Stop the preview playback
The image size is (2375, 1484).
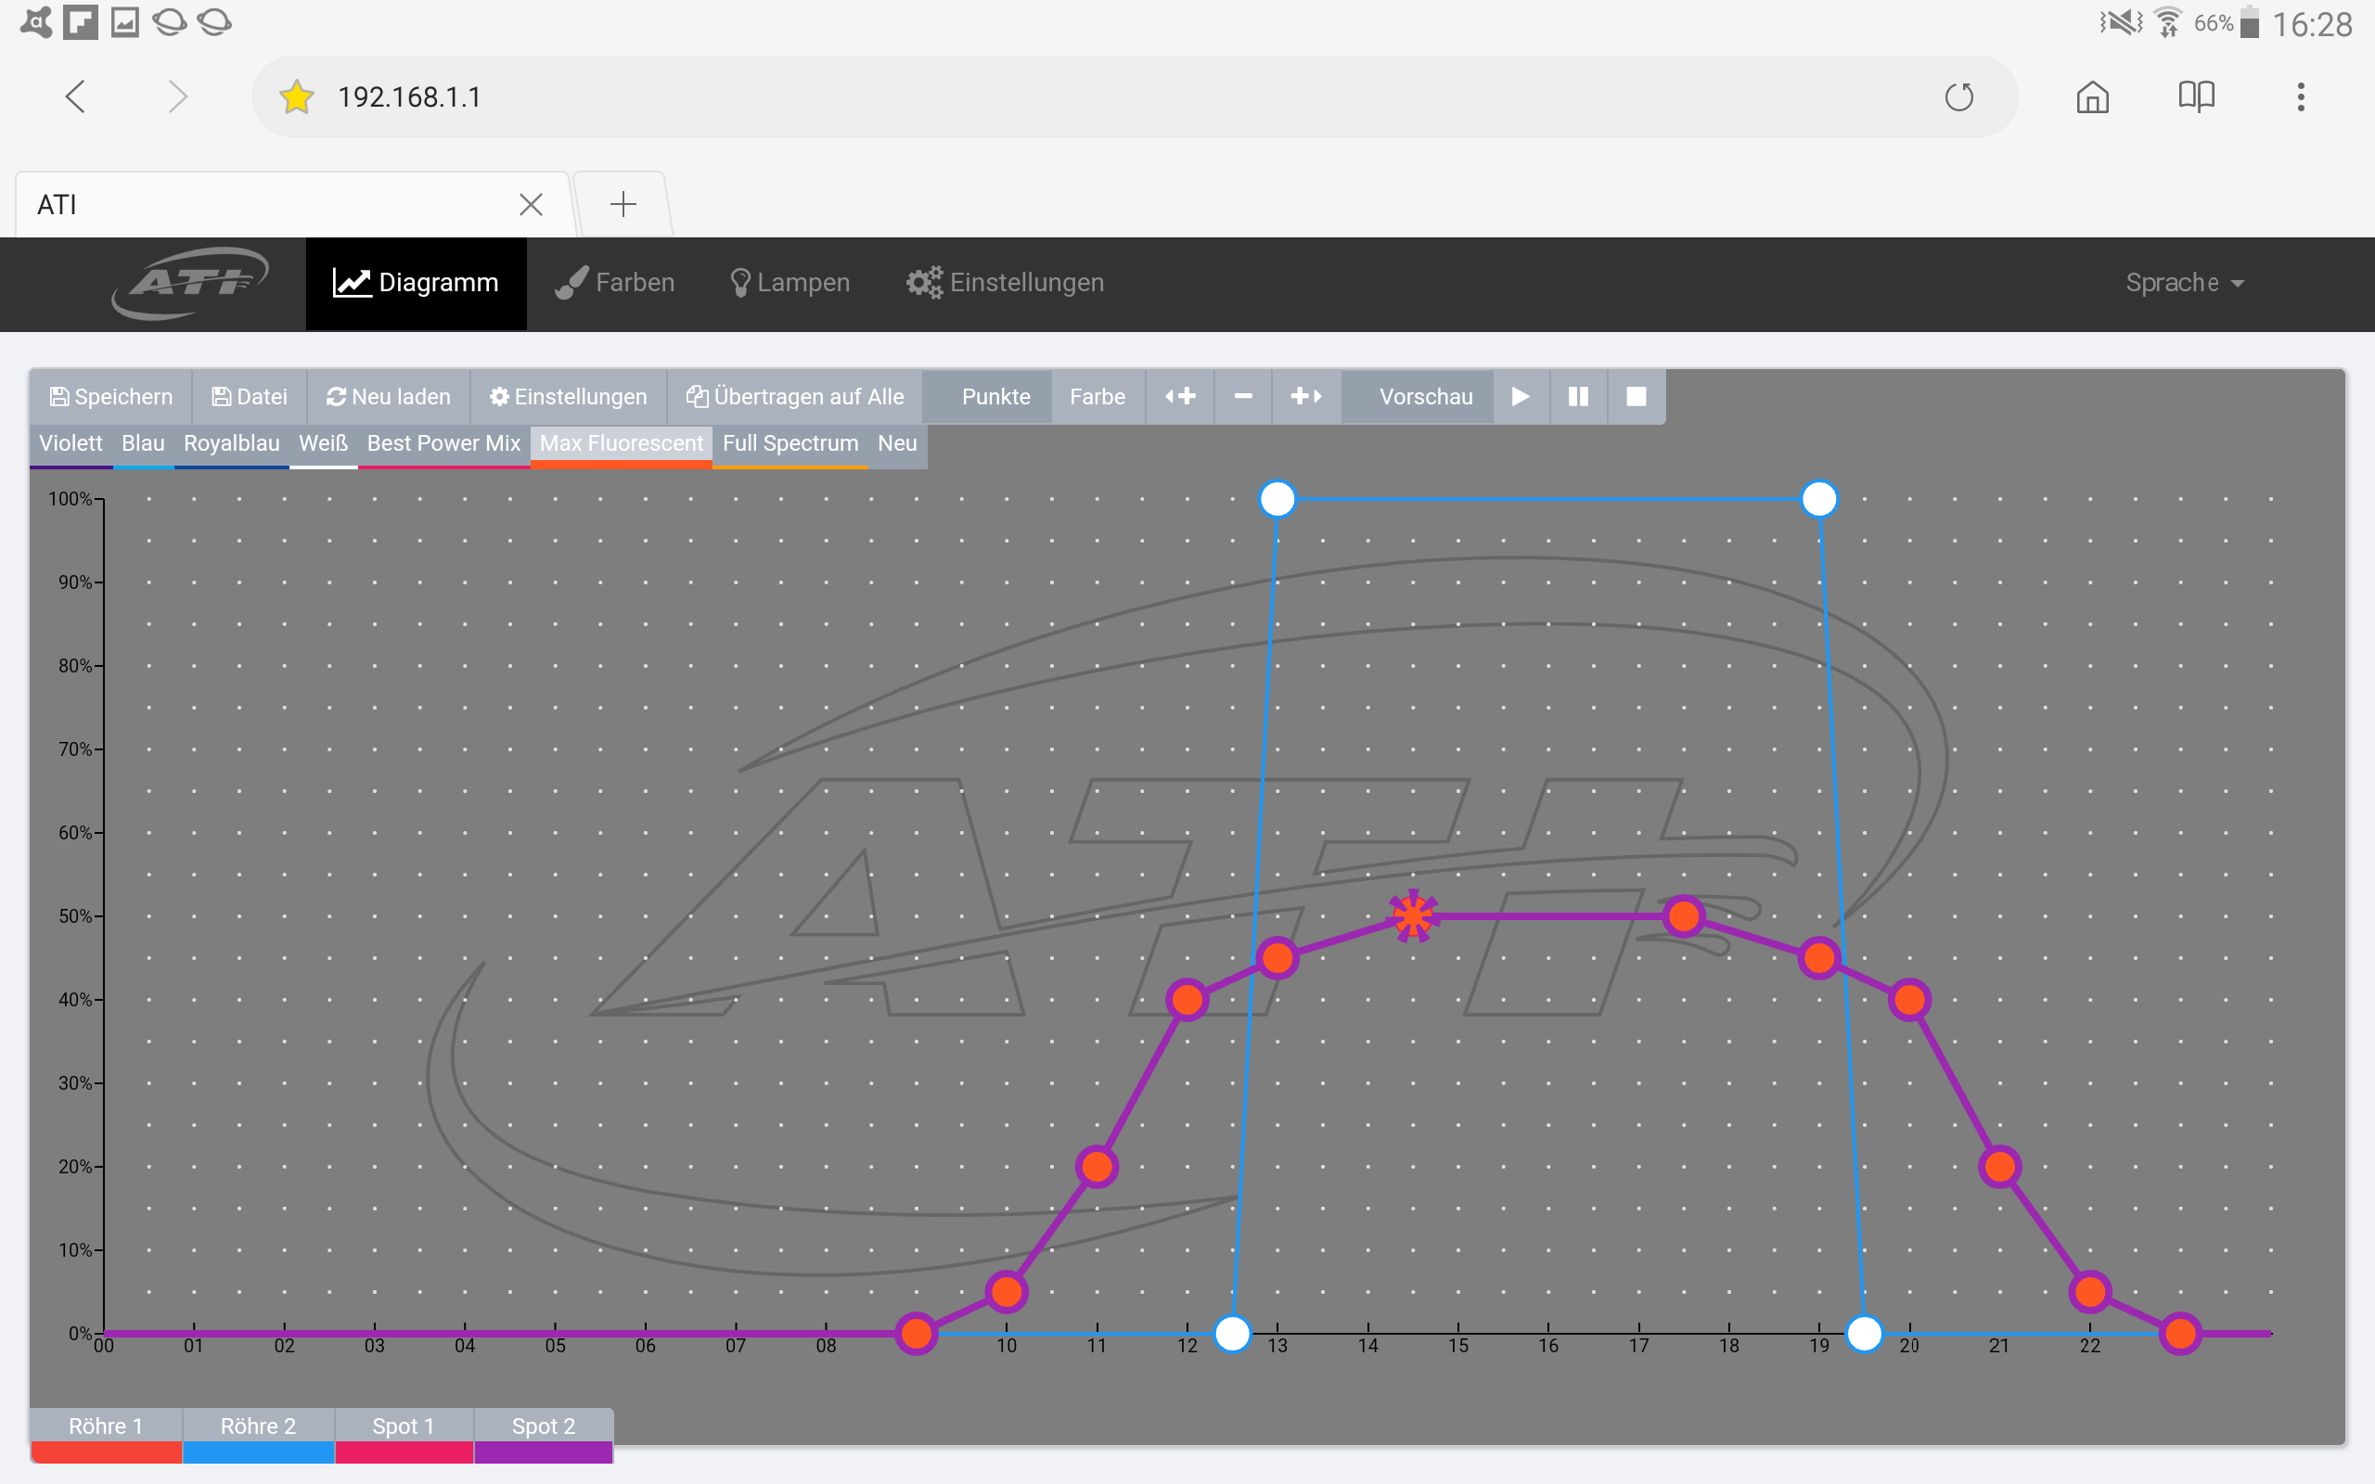click(x=1636, y=397)
